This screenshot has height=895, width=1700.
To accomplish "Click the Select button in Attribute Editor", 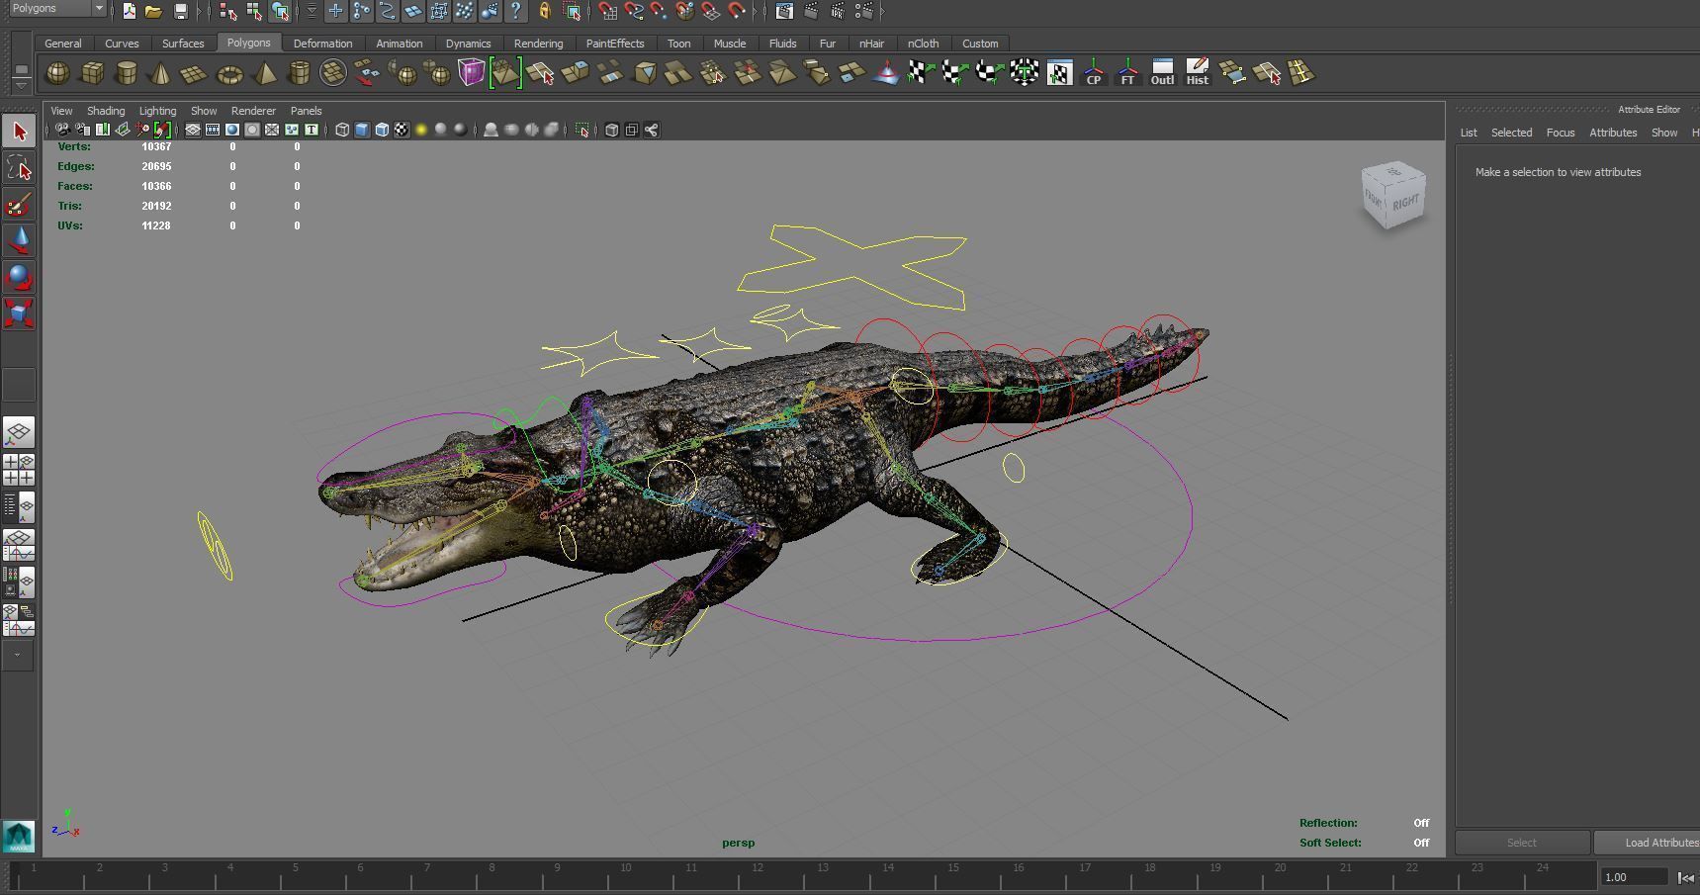I will pos(1522,843).
